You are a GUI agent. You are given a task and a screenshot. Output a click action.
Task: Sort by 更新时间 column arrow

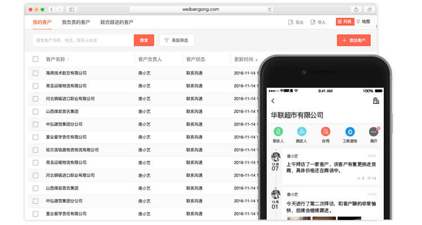click(257, 60)
